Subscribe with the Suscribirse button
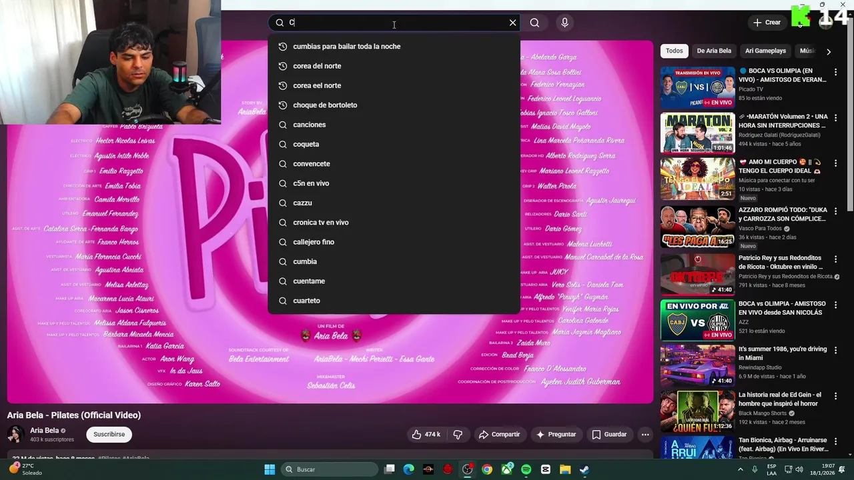 [x=109, y=434]
